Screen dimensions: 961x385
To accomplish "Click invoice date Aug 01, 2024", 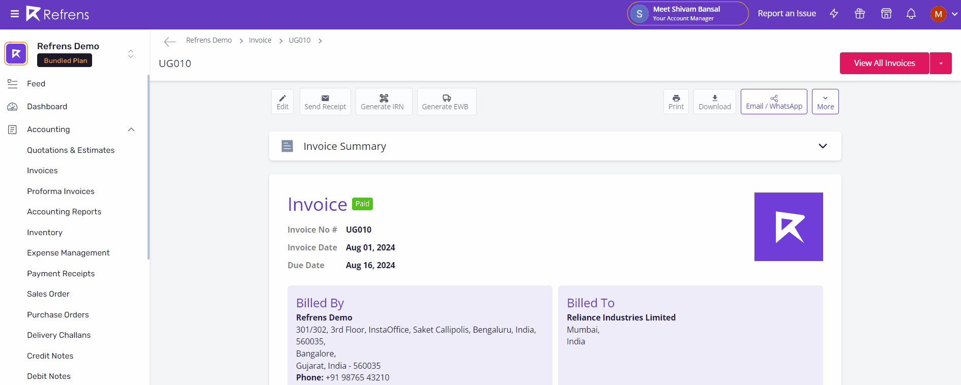I will click(x=370, y=247).
